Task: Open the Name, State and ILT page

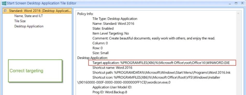Action: click(x=28, y=16)
